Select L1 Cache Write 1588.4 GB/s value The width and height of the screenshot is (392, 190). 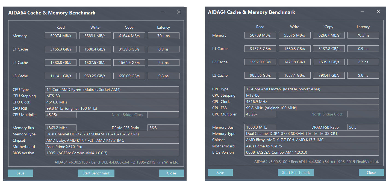tap(95, 49)
